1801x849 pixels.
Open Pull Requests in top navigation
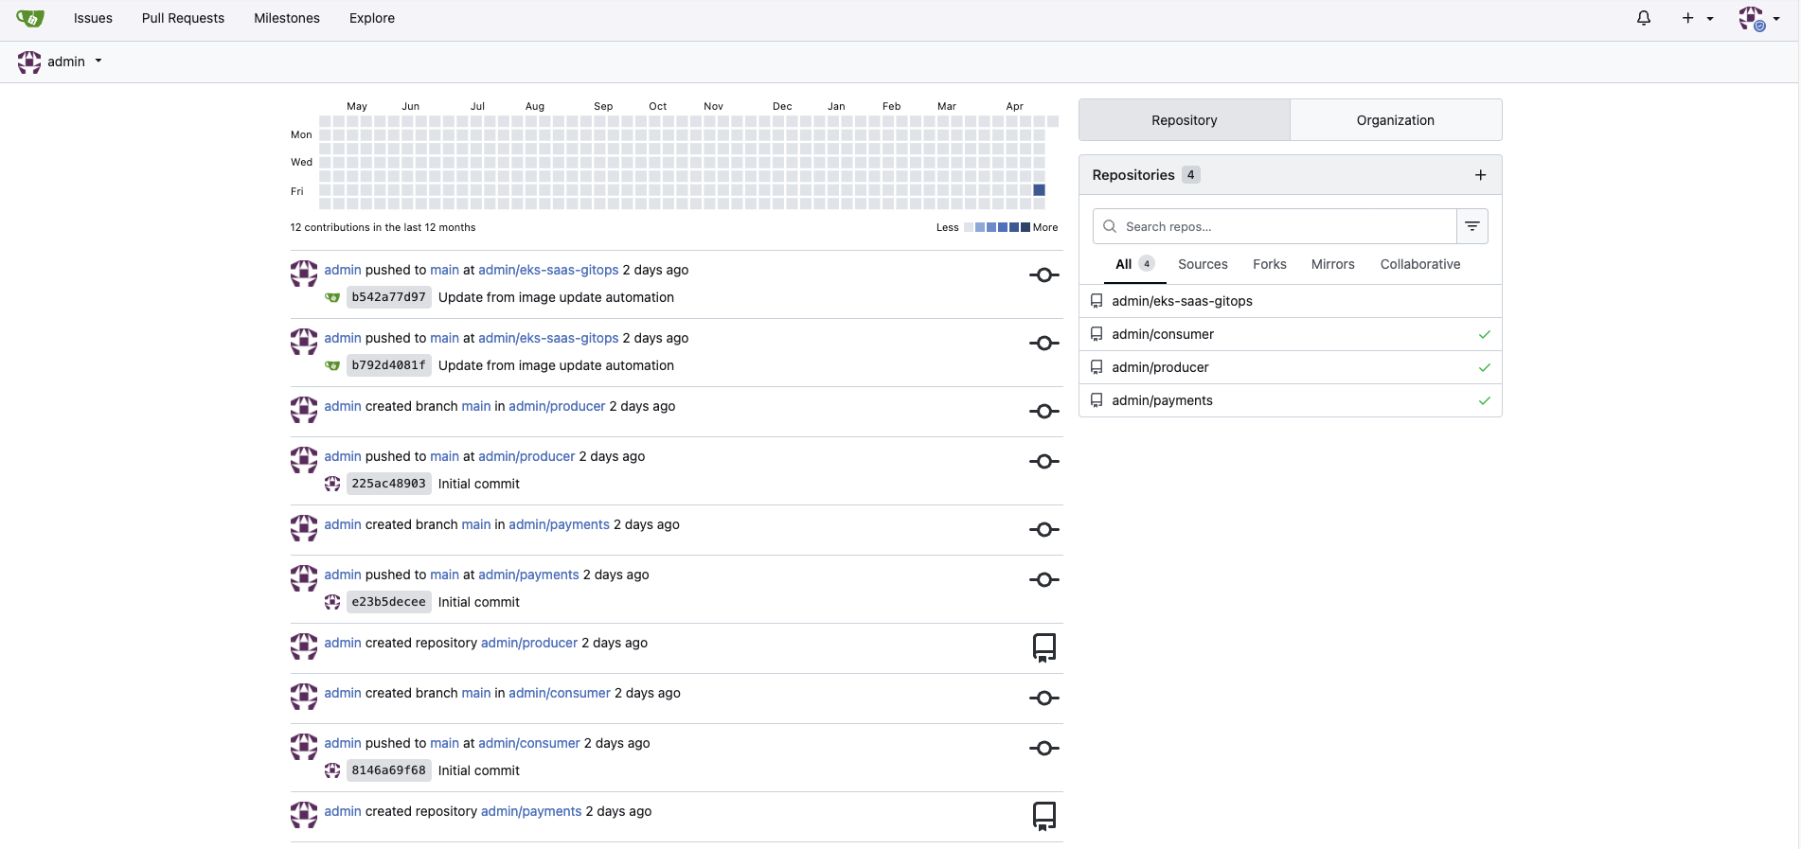pyautogui.click(x=183, y=18)
